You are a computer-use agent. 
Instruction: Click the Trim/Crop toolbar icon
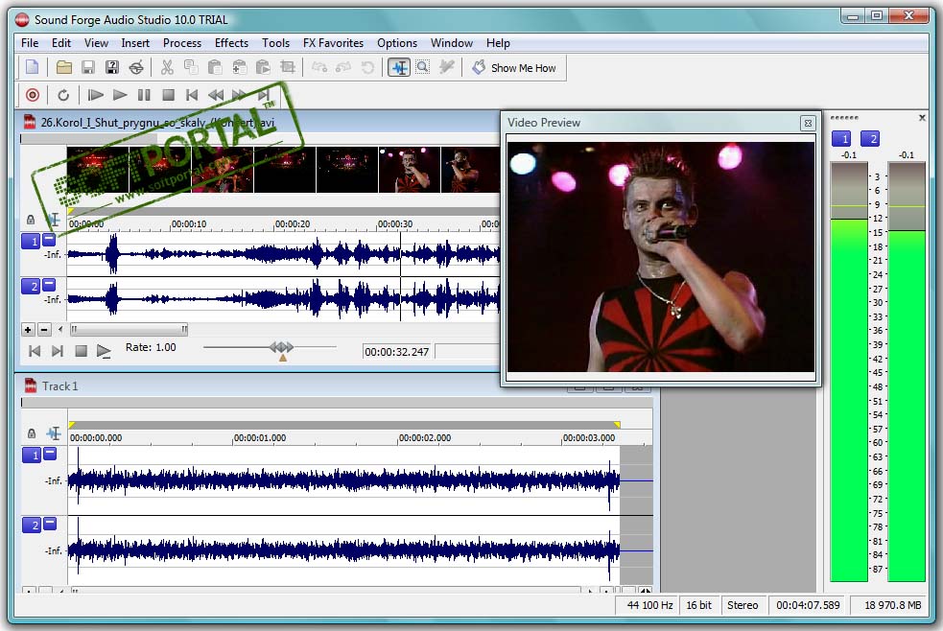288,67
